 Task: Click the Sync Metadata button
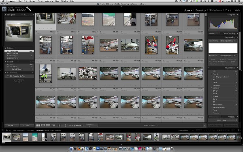(x=231, y=125)
